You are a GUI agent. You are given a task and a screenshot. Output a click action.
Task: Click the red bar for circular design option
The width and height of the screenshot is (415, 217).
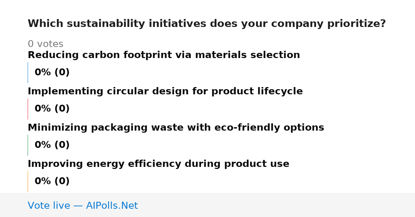pyautogui.click(x=28, y=109)
